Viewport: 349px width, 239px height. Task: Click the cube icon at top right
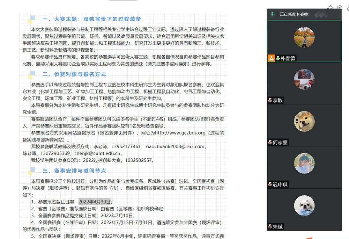[x=340, y=7]
